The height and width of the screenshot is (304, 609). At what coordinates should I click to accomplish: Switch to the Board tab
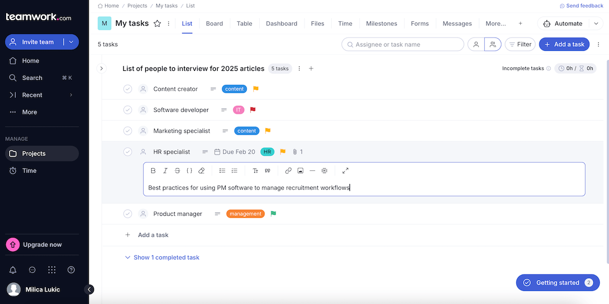214,23
